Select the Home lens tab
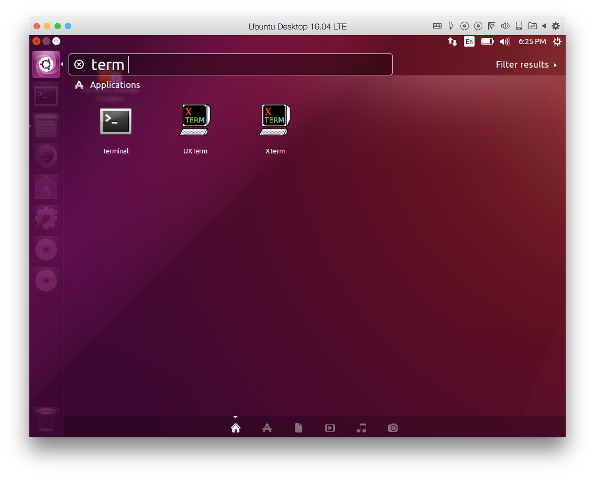 (235, 428)
